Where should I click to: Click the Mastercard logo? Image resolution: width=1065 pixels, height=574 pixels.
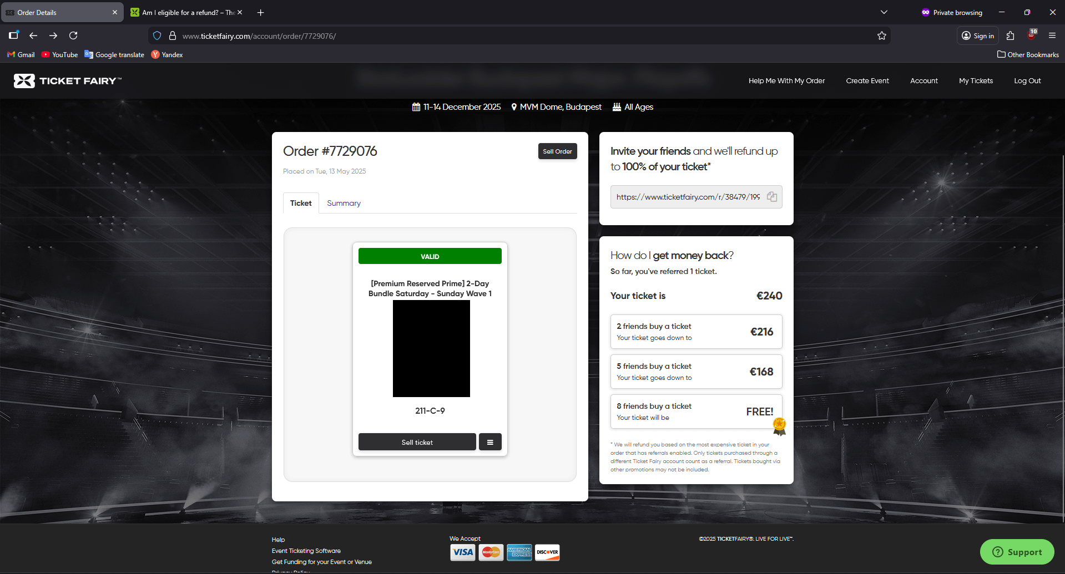pos(491,552)
